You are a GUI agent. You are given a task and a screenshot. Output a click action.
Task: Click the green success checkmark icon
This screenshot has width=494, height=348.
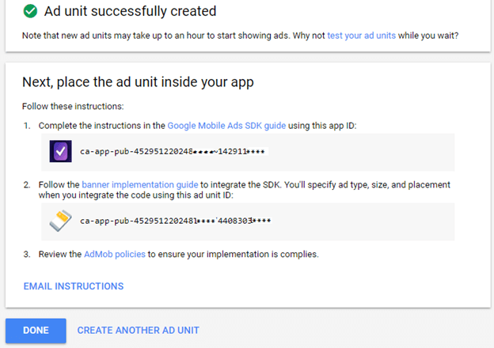point(30,11)
